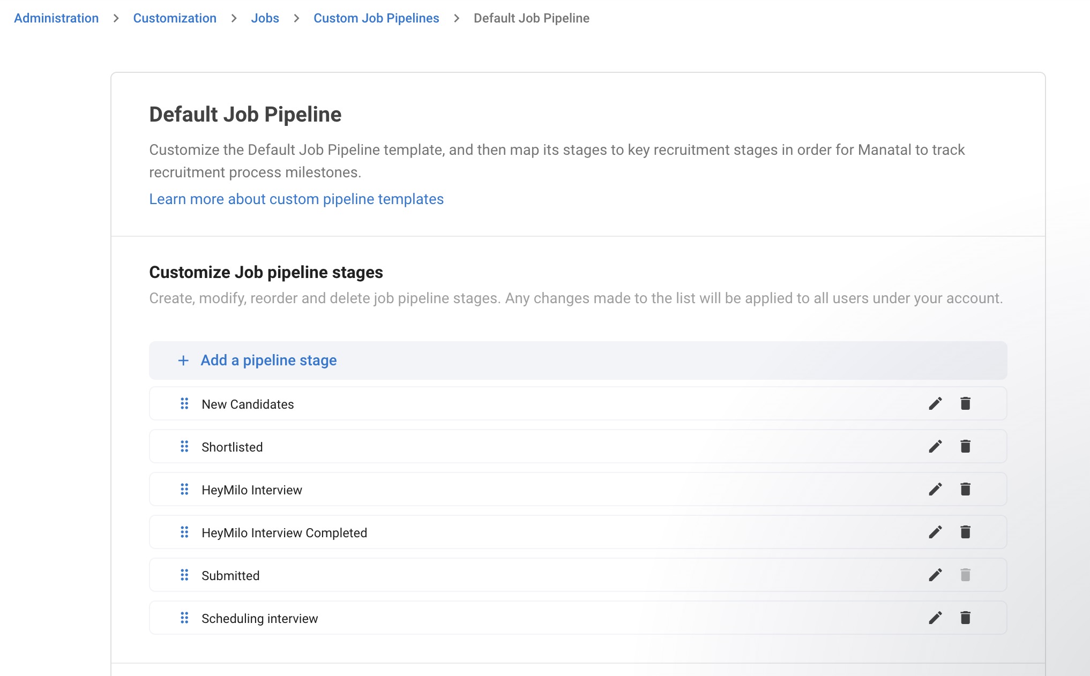Grab the drag handle for New Candidates
Viewport: 1090px width, 676px height.
click(x=184, y=403)
